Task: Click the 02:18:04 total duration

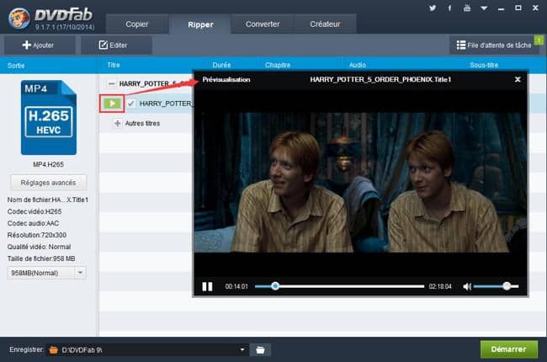Action: [440, 286]
